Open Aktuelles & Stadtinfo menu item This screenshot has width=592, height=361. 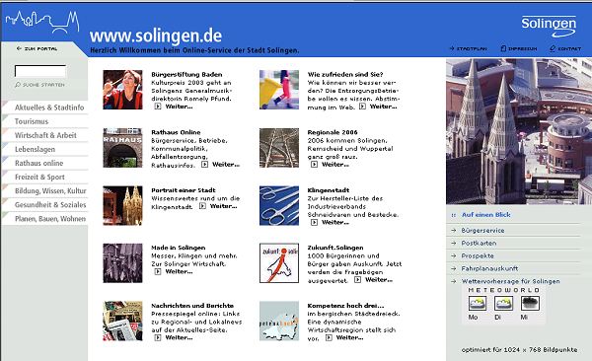click(49, 108)
